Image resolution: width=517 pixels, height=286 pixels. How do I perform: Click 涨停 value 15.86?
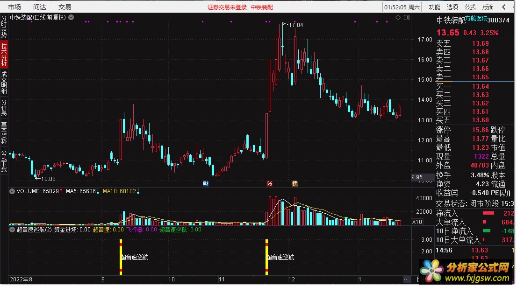pyautogui.click(x=481, y=130)
